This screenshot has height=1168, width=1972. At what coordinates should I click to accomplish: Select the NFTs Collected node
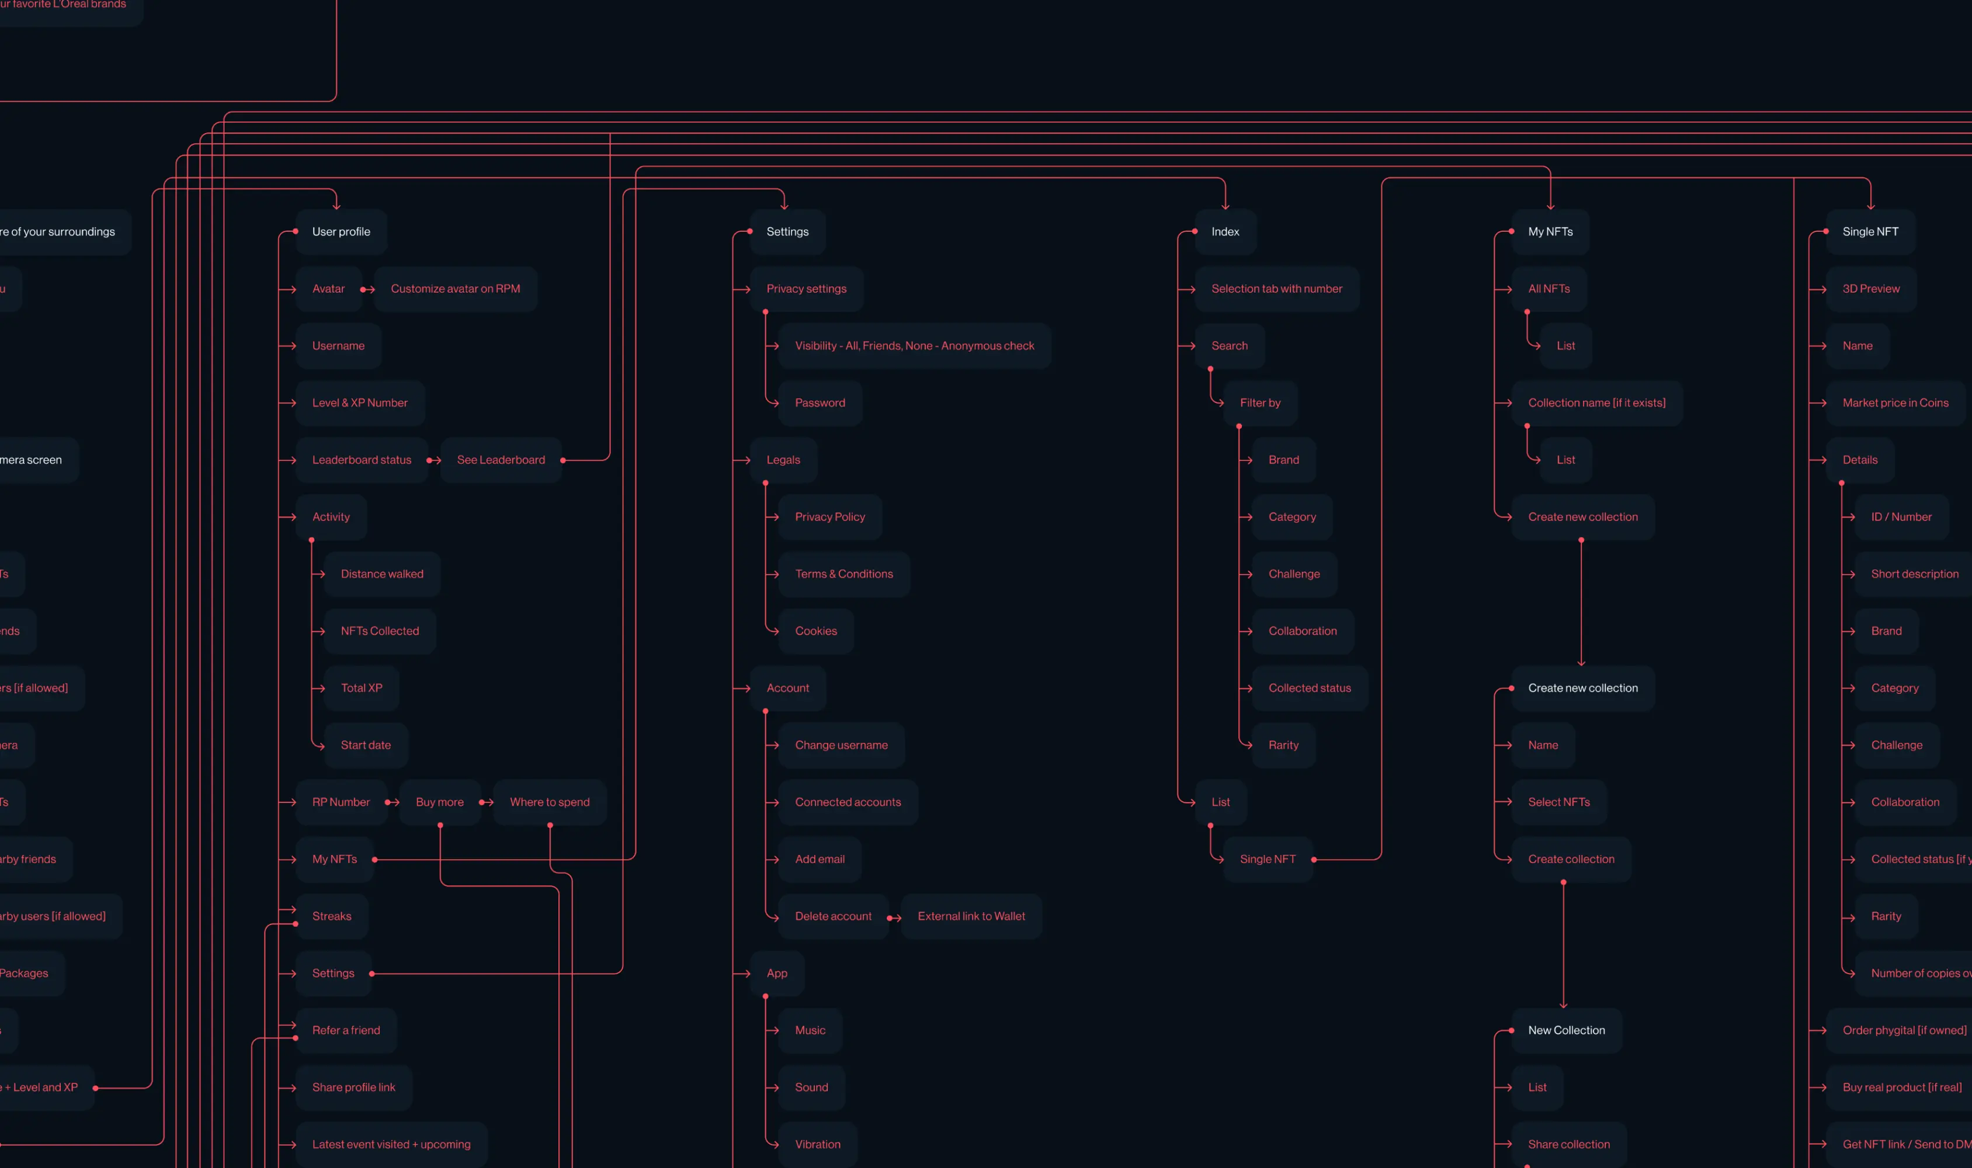380,631
